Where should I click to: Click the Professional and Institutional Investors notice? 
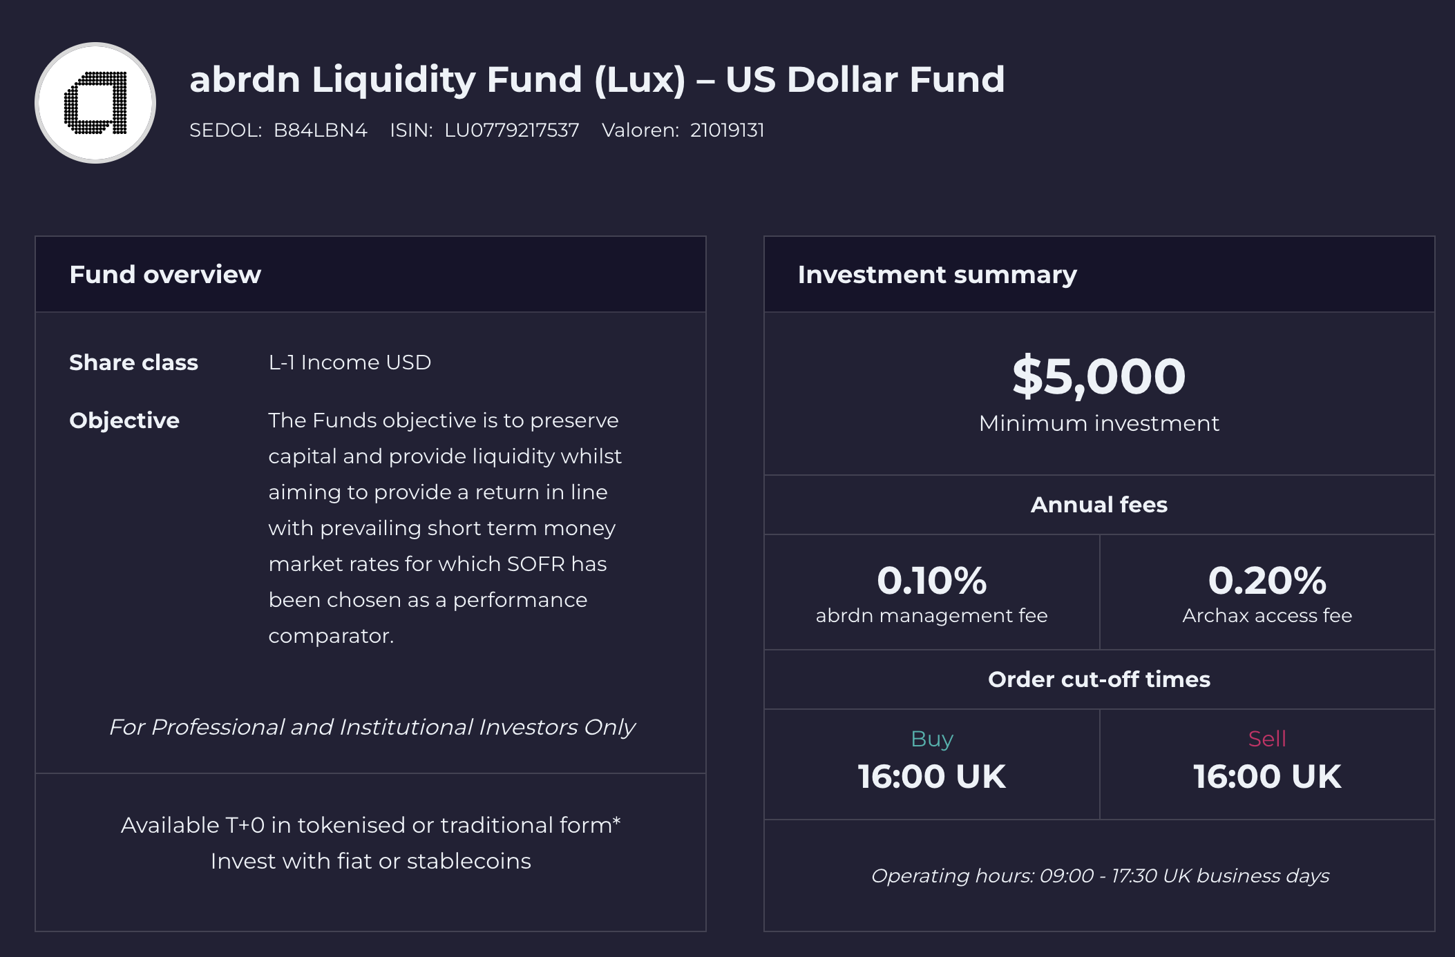click(x=372, y=727)
